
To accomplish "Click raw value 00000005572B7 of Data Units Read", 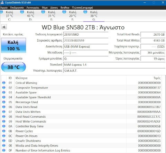I will [149, 107].
